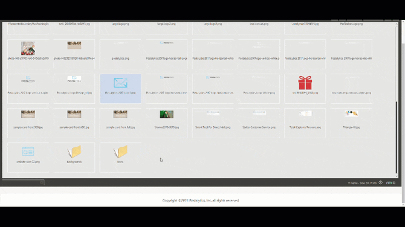
Task: Select the Triangle-01.jpg thumbnail
Action: [351, 113]
